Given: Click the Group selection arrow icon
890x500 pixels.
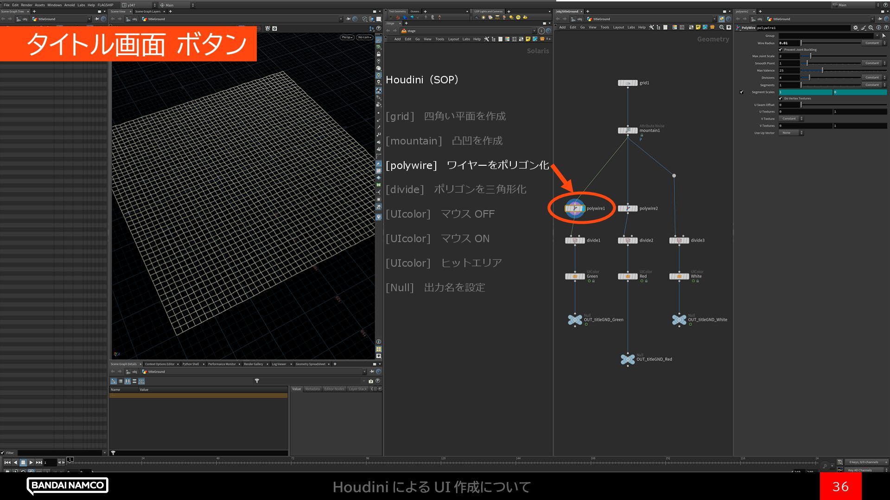Looking at the screenshot, I should pyautogui.click(x=884, y=36).
